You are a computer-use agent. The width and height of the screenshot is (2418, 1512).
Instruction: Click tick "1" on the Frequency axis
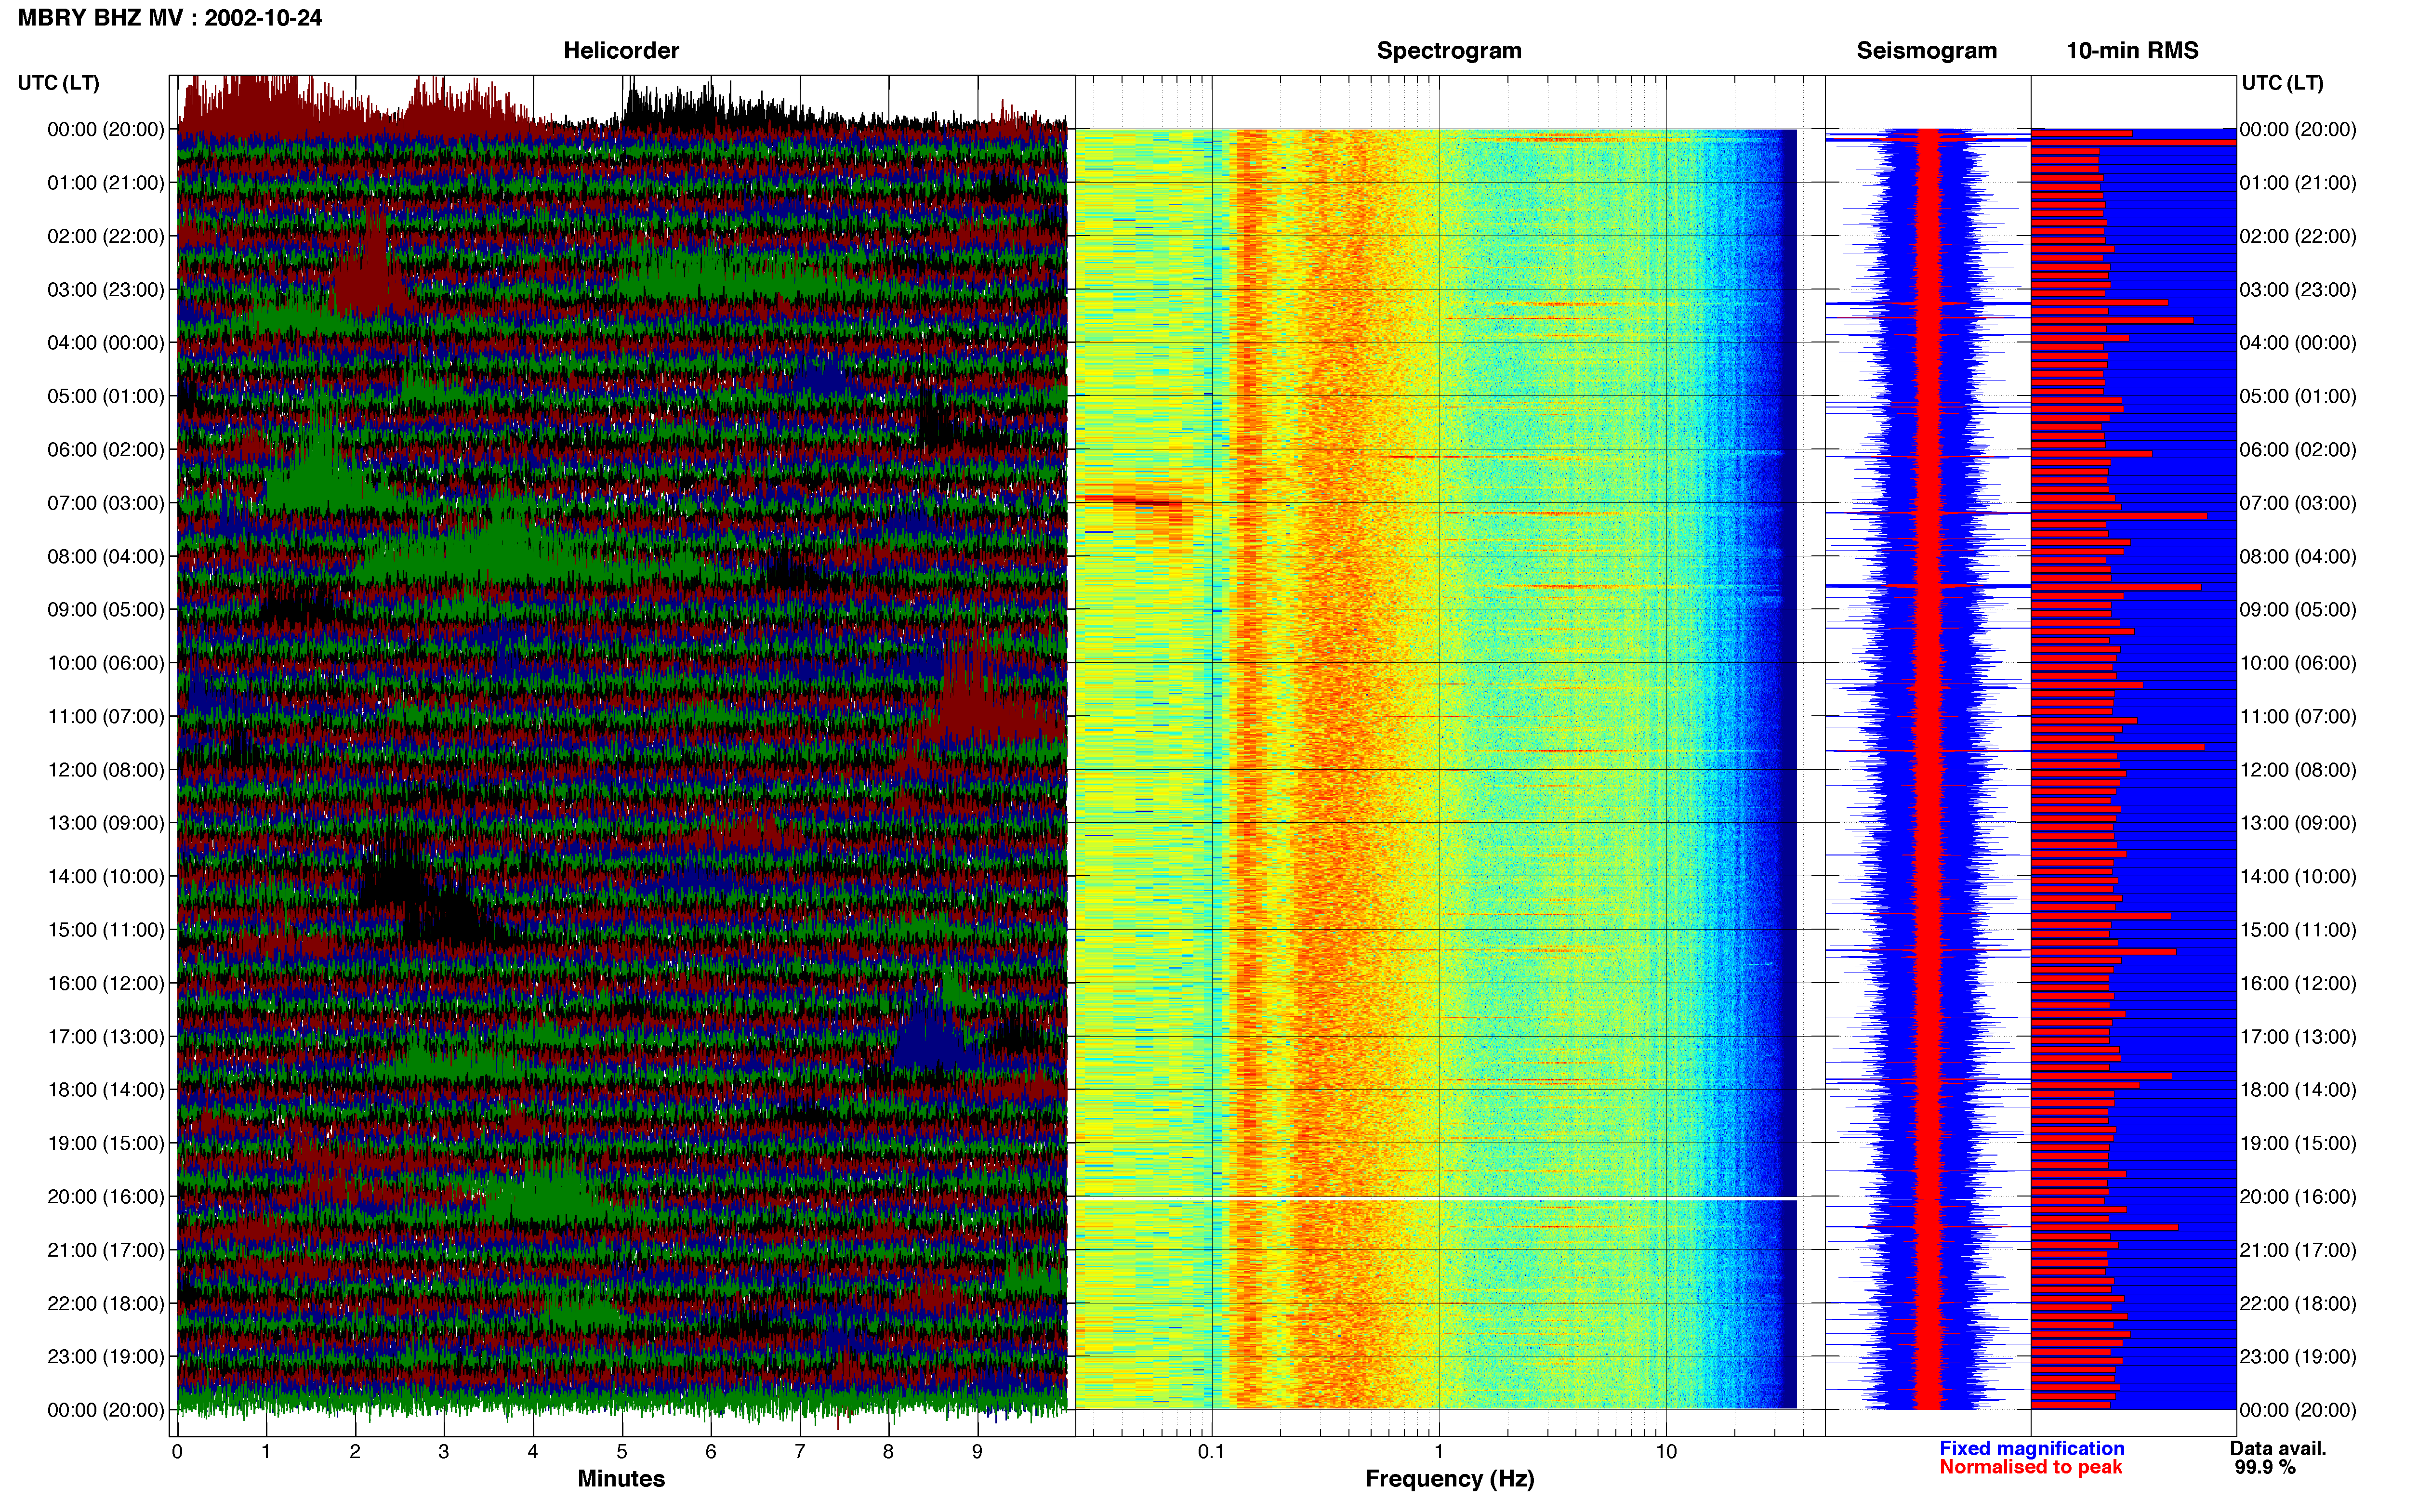tap(1439, 1451)
